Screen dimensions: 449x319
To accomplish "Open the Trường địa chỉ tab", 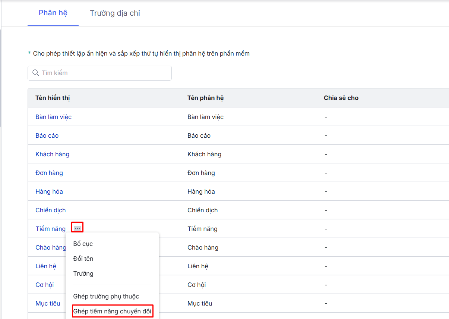I will [x=115, y=13].
